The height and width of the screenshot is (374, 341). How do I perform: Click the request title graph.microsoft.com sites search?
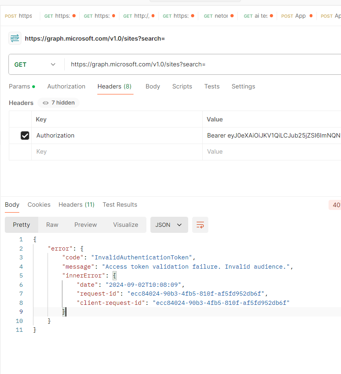point(95,39)
